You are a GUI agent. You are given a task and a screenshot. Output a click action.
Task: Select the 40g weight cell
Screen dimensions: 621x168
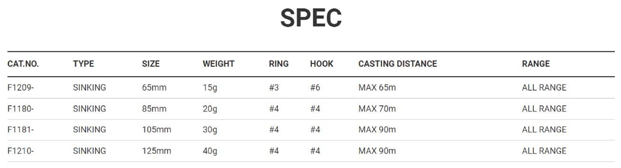tap(210, 151)
